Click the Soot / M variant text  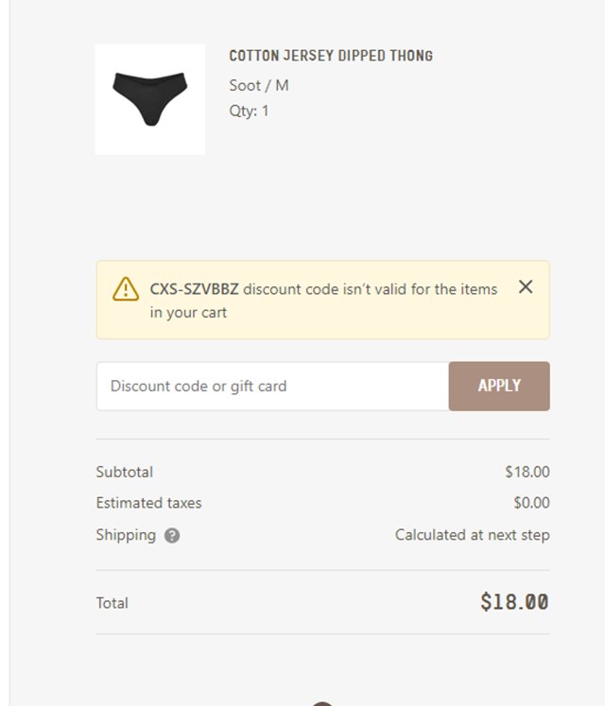point(259,86)
